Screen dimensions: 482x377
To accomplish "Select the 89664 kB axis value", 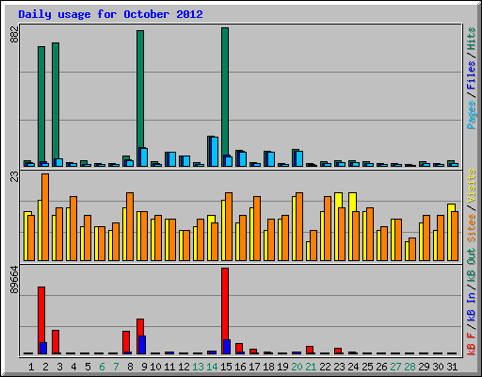I will pyautogui.click(x=14, y=280).
